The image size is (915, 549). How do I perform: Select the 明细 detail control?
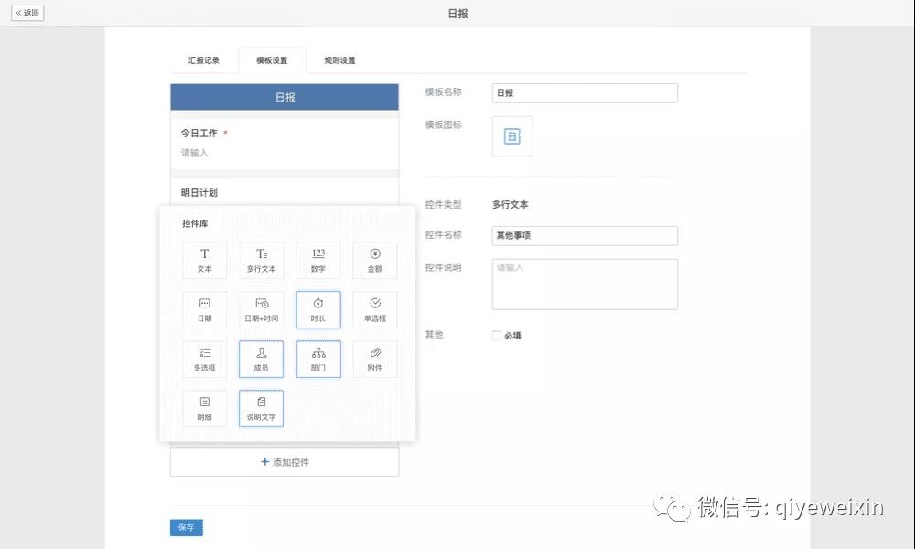[204, 408]
